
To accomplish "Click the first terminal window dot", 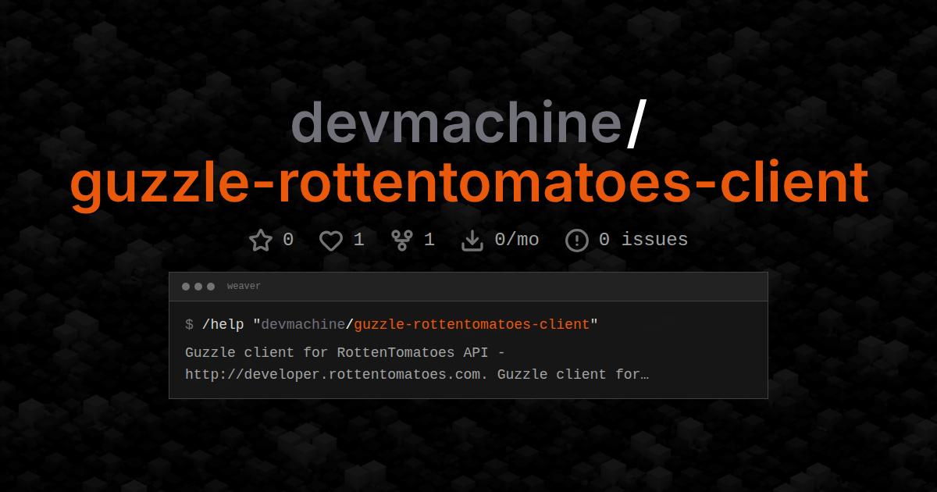I will click(x=186, y=287).
